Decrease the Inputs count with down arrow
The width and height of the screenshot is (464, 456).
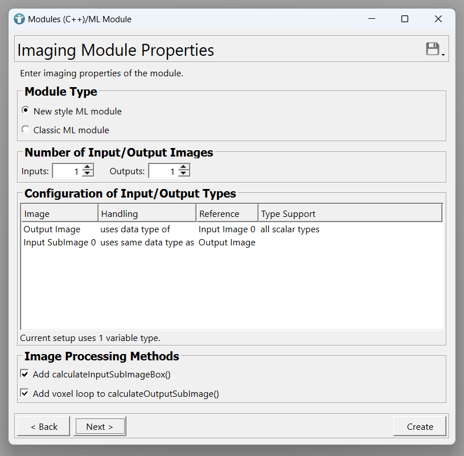(x=88, y=174)
